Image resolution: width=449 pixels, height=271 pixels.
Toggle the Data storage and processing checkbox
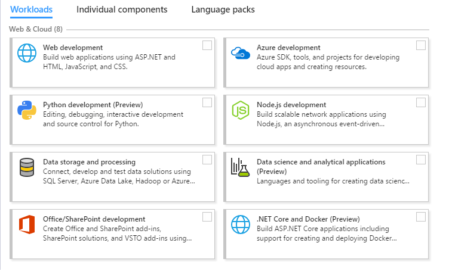(x=207, y=160)
